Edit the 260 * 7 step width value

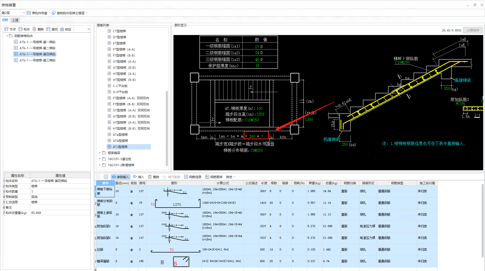coord(256,136)
